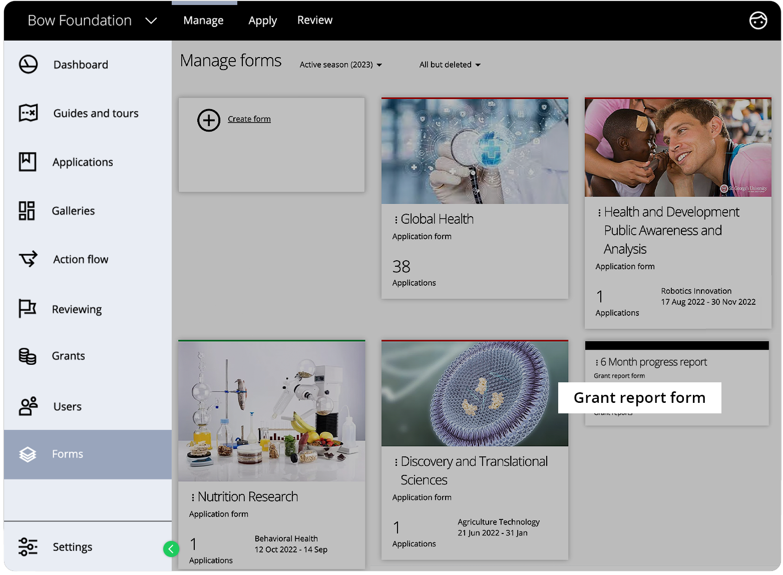Click the Nutrition Research card thumbnail image
The height and width of the screenshot is (575, 783).
(x=271, y=411)
